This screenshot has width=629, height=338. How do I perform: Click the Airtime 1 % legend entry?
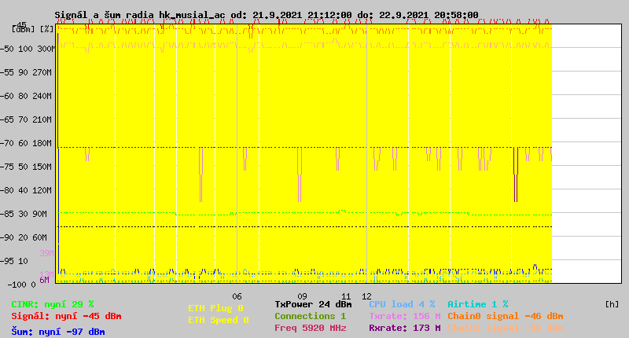pyautogui.click(x=477, y=304)
